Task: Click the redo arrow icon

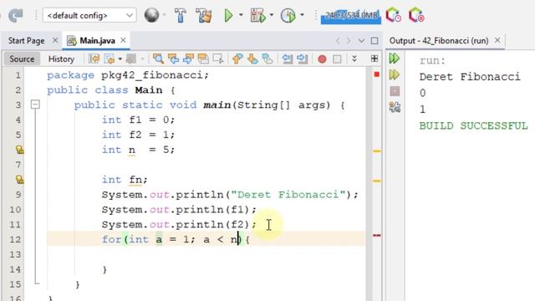Action: click(x=15, y=15)
